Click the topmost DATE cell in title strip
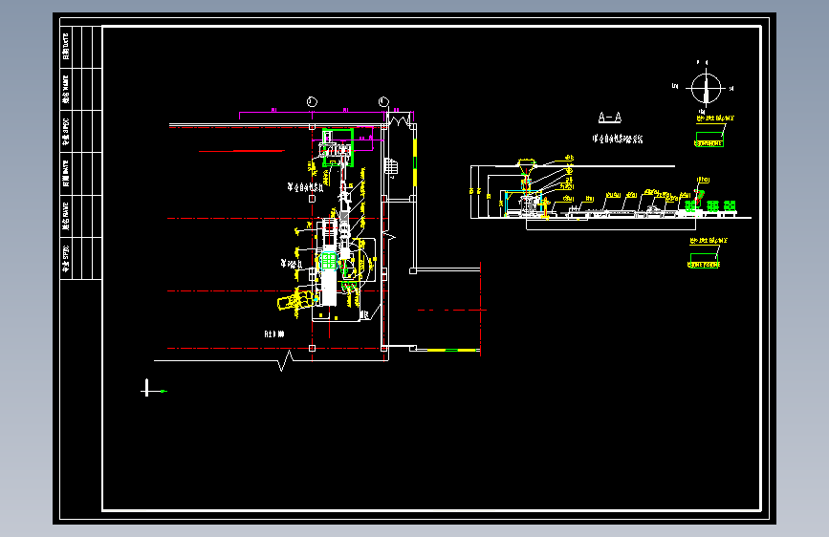Image resolution: width=829 pixels, height=537 pixels. pyautogui.click(x=66, y=47)
